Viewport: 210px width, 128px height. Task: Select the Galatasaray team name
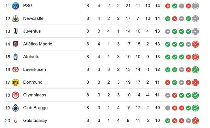coord(35,121)
